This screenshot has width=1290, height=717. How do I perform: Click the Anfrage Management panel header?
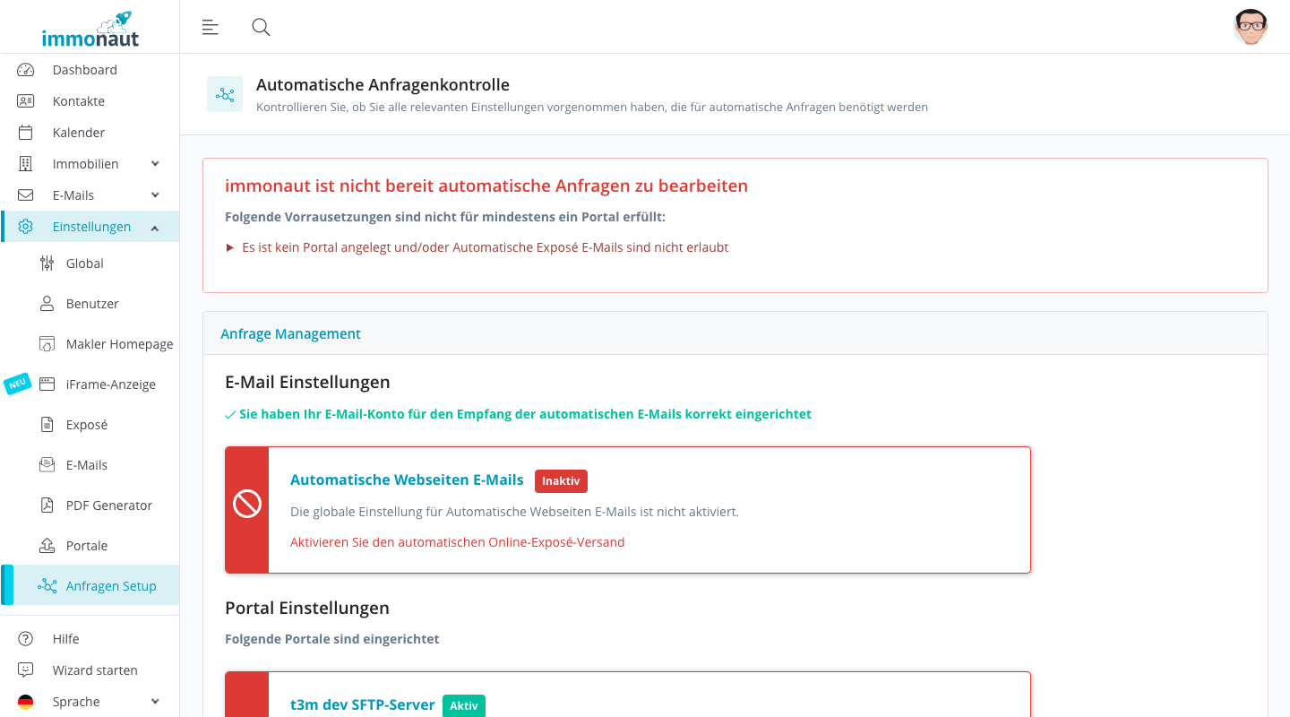tap(735, 333)
